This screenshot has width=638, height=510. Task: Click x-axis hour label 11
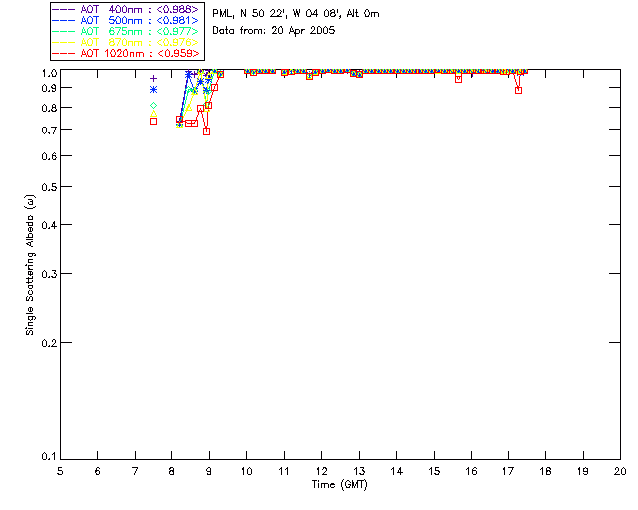click(284, 471)
